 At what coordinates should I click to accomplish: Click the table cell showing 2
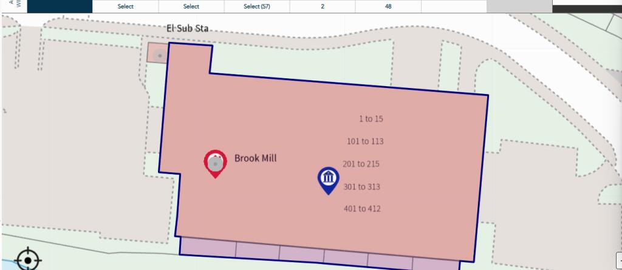click(x=323, y=6)
